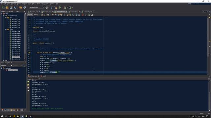
Task: Select Exercise9.java in the project tree
Action: pyautogui.click(x=16, y=59)
